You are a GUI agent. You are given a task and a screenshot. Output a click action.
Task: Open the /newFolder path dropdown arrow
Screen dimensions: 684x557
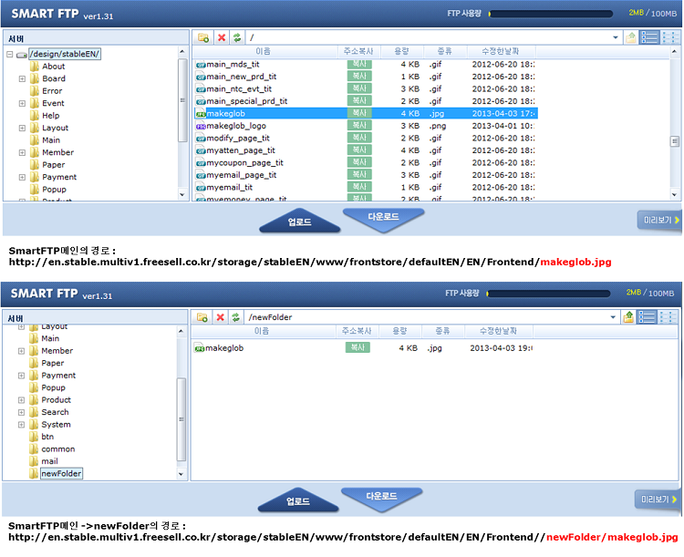pos(614,316)
